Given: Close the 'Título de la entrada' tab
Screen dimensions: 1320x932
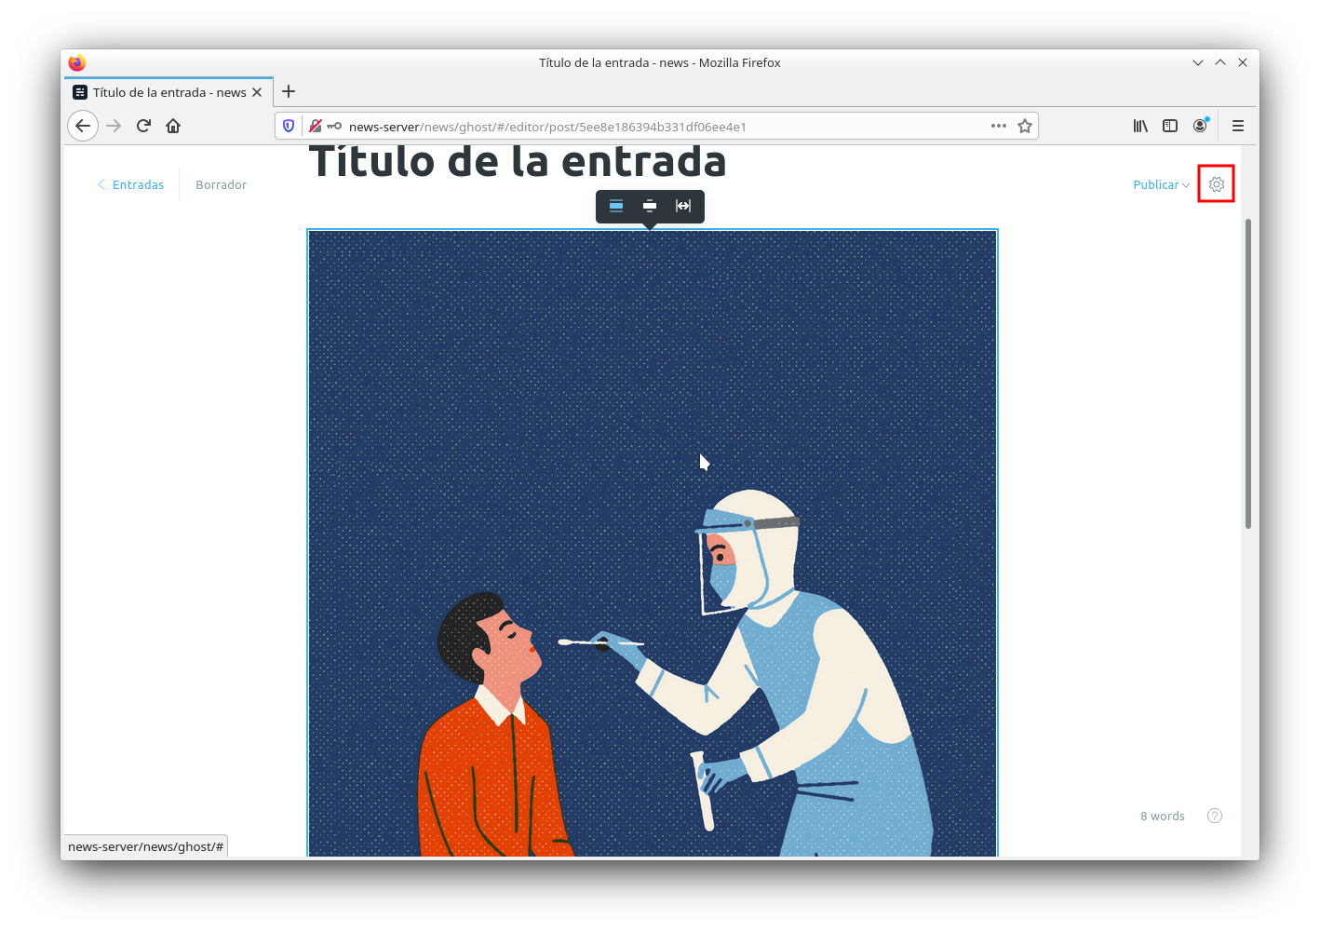Looking at the screenshot, I should (x=257, y=92).
